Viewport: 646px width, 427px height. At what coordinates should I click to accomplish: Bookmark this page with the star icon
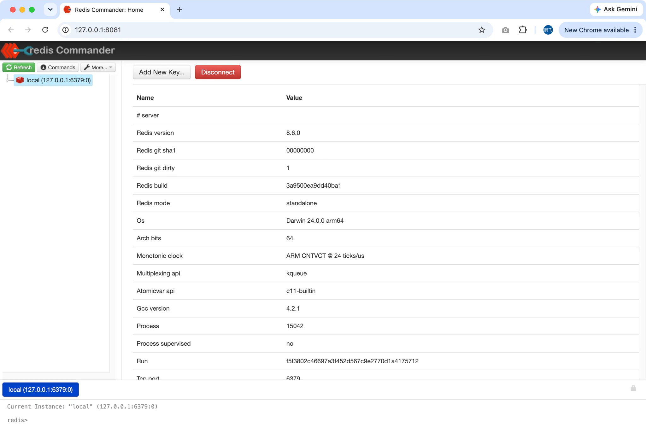[482, 30]
